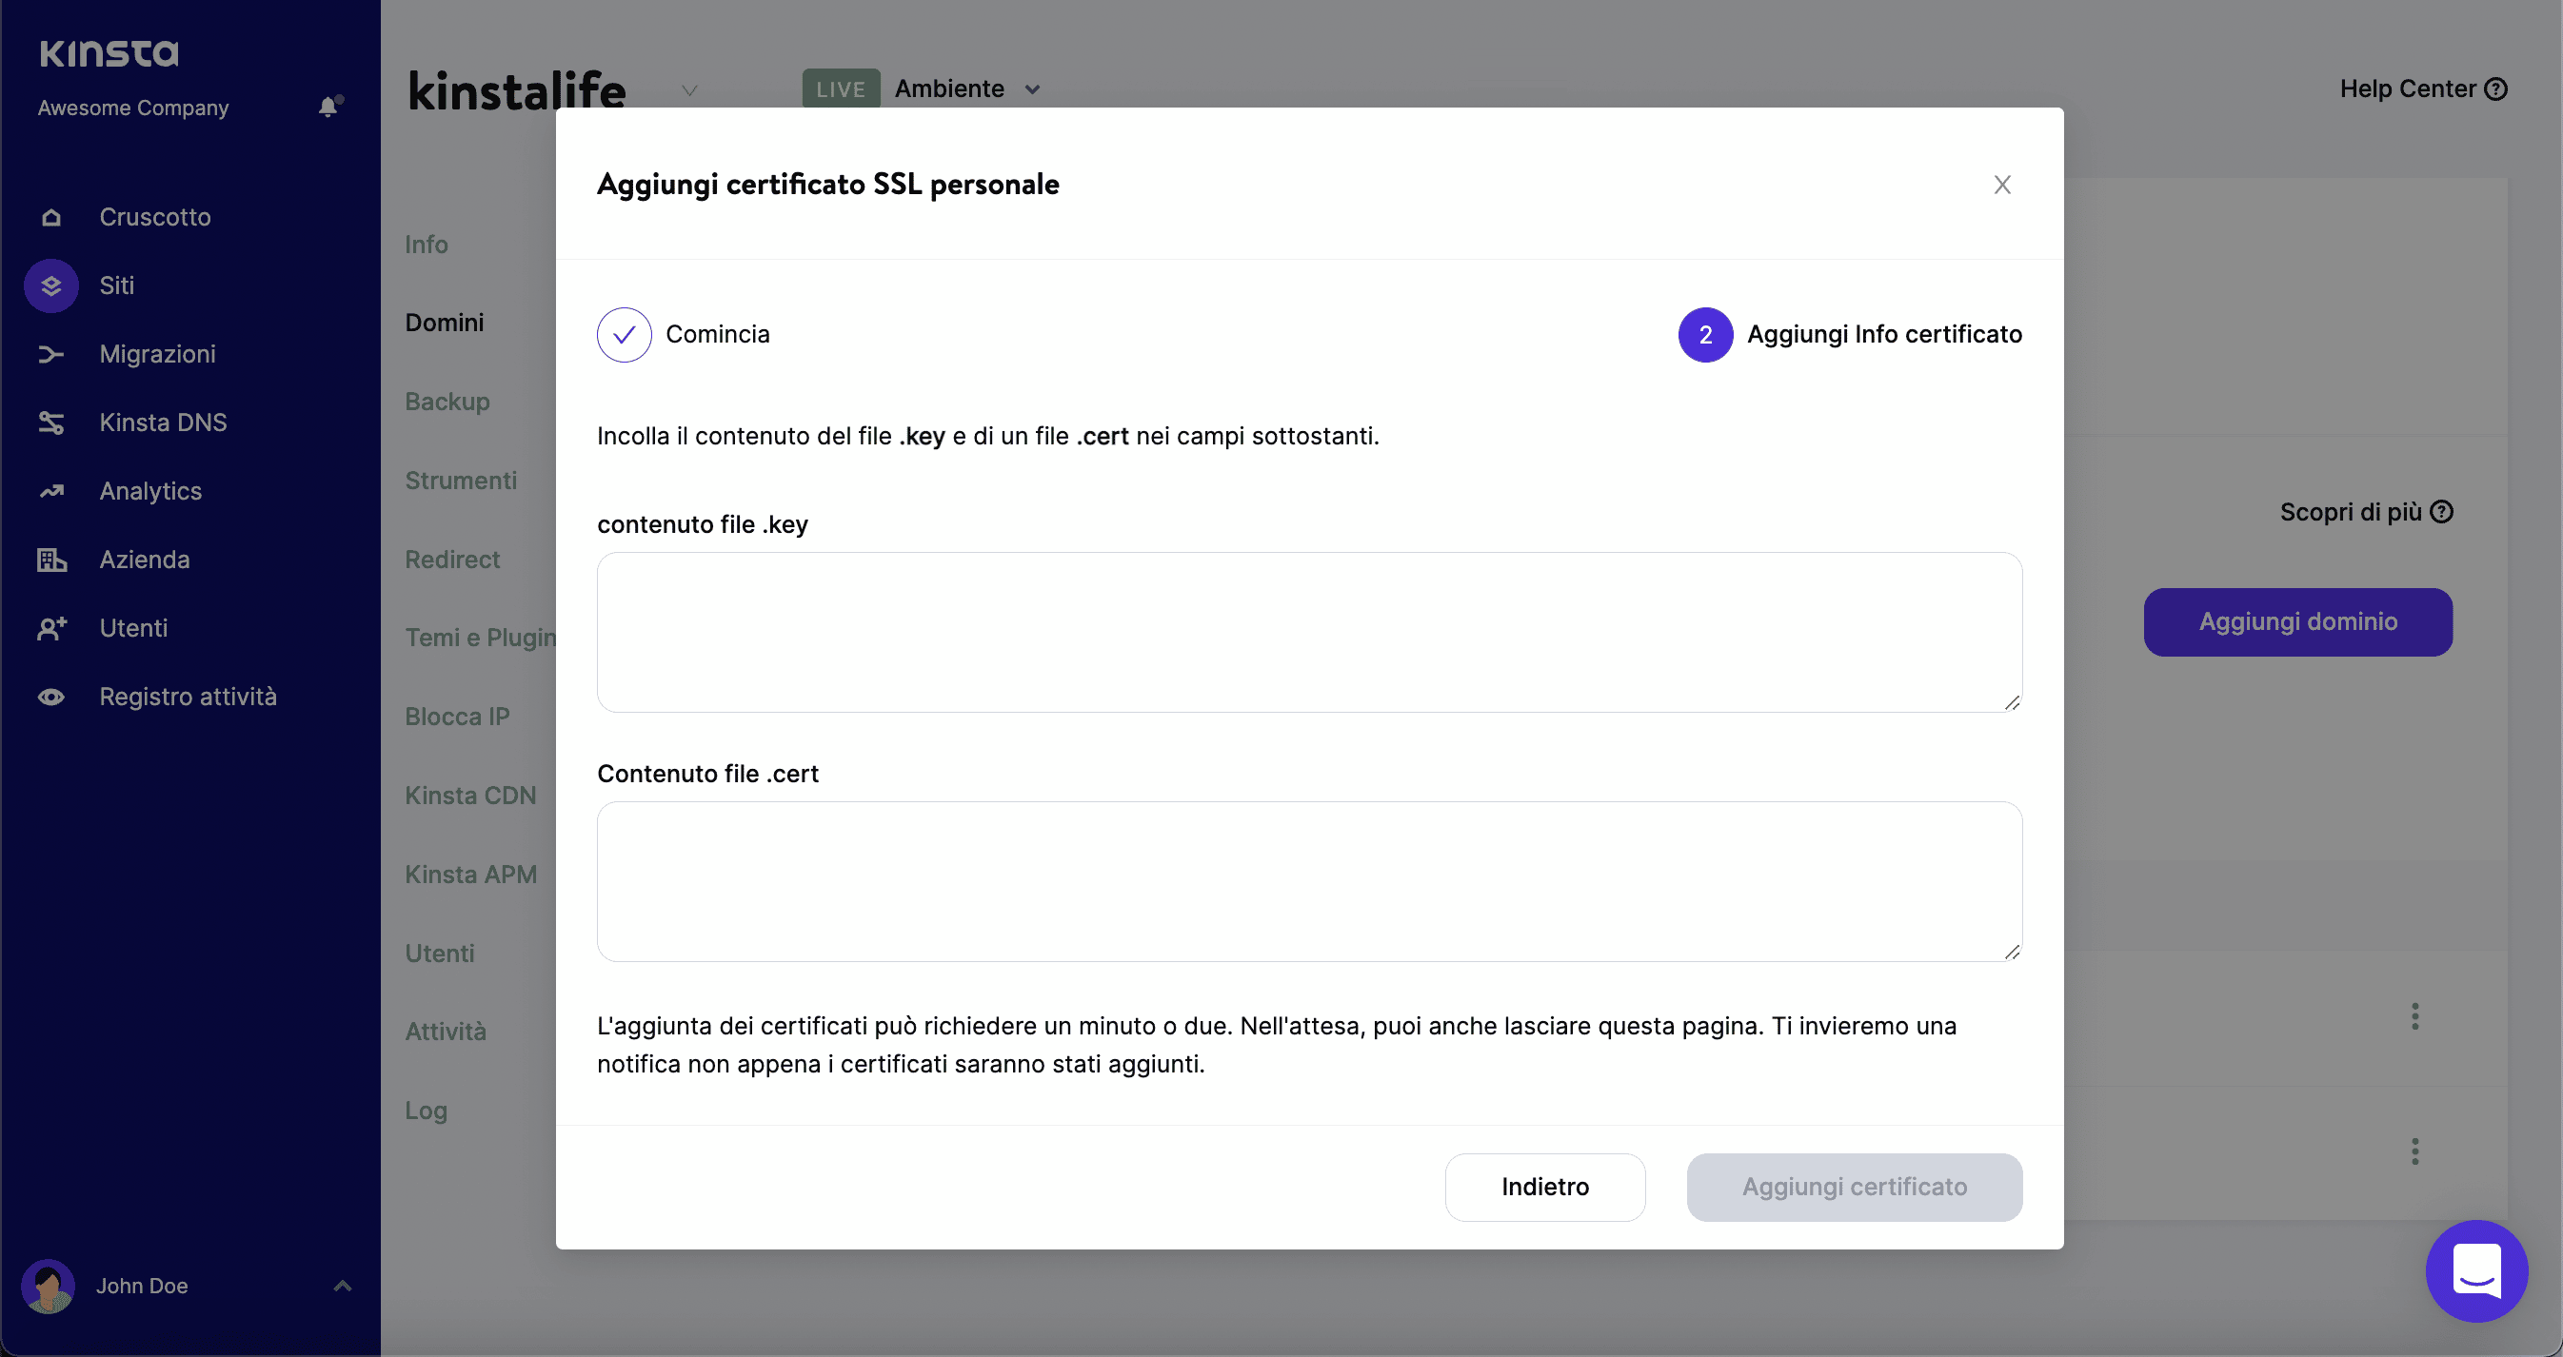The height and width of the screenshot is (1357, 2563).
Task: Open the notification bell next to Awesome Company
Action: 328,108
